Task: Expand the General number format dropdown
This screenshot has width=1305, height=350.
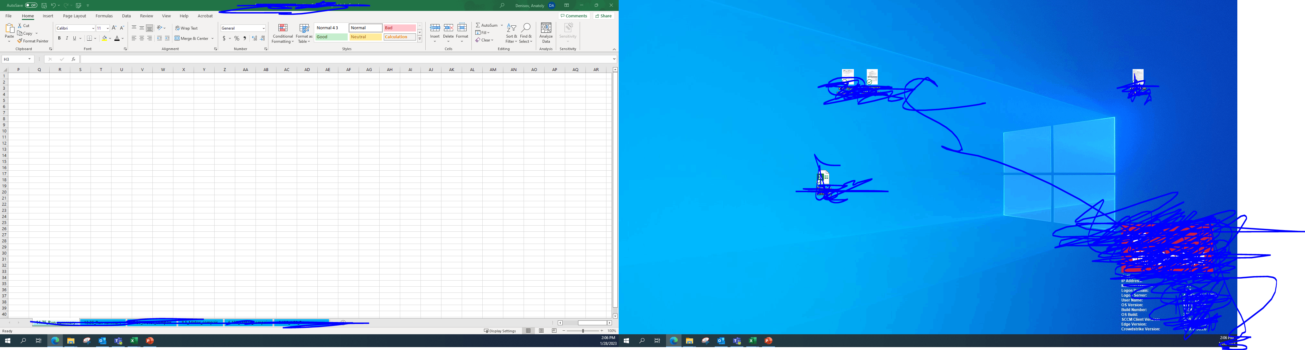Action: coord(264,28)
